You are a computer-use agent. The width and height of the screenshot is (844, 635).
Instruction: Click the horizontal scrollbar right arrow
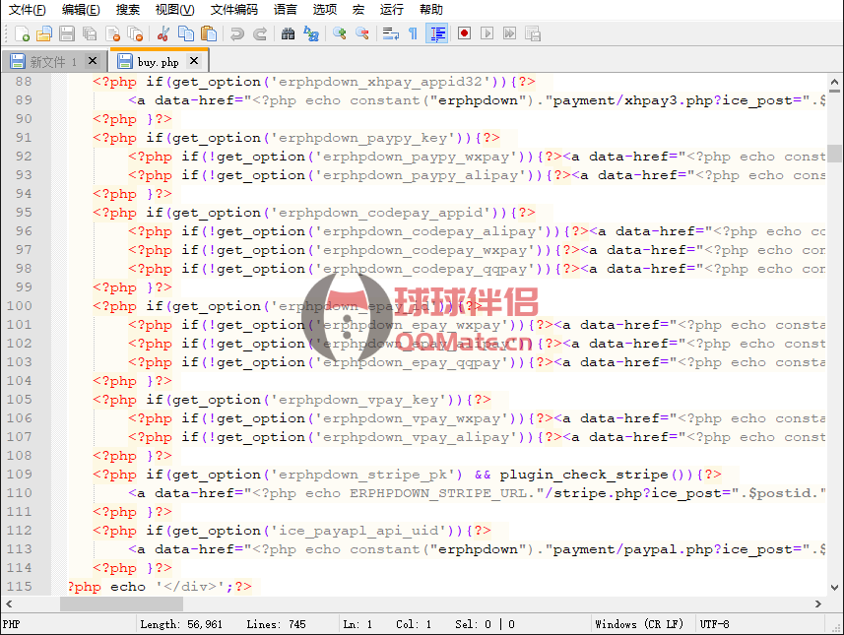coord(818,603)
